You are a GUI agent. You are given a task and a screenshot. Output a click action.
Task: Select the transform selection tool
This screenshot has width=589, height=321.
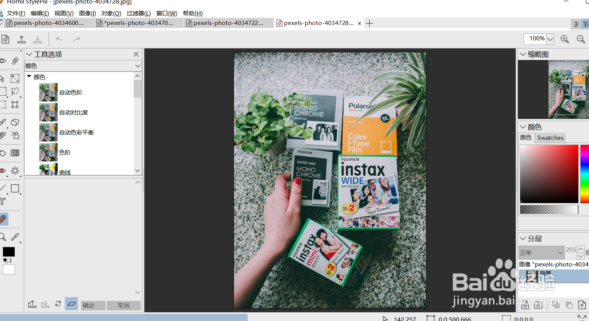pos(15,78)
